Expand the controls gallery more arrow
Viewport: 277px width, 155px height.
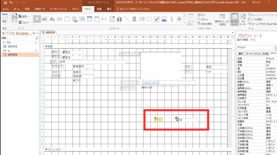tap(185, 23)
